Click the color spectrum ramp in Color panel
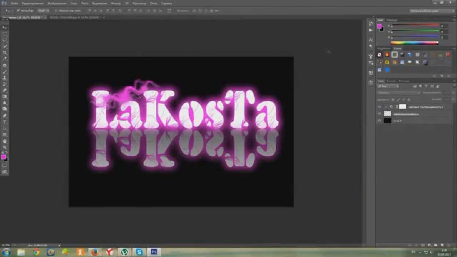 click(415, 43)
